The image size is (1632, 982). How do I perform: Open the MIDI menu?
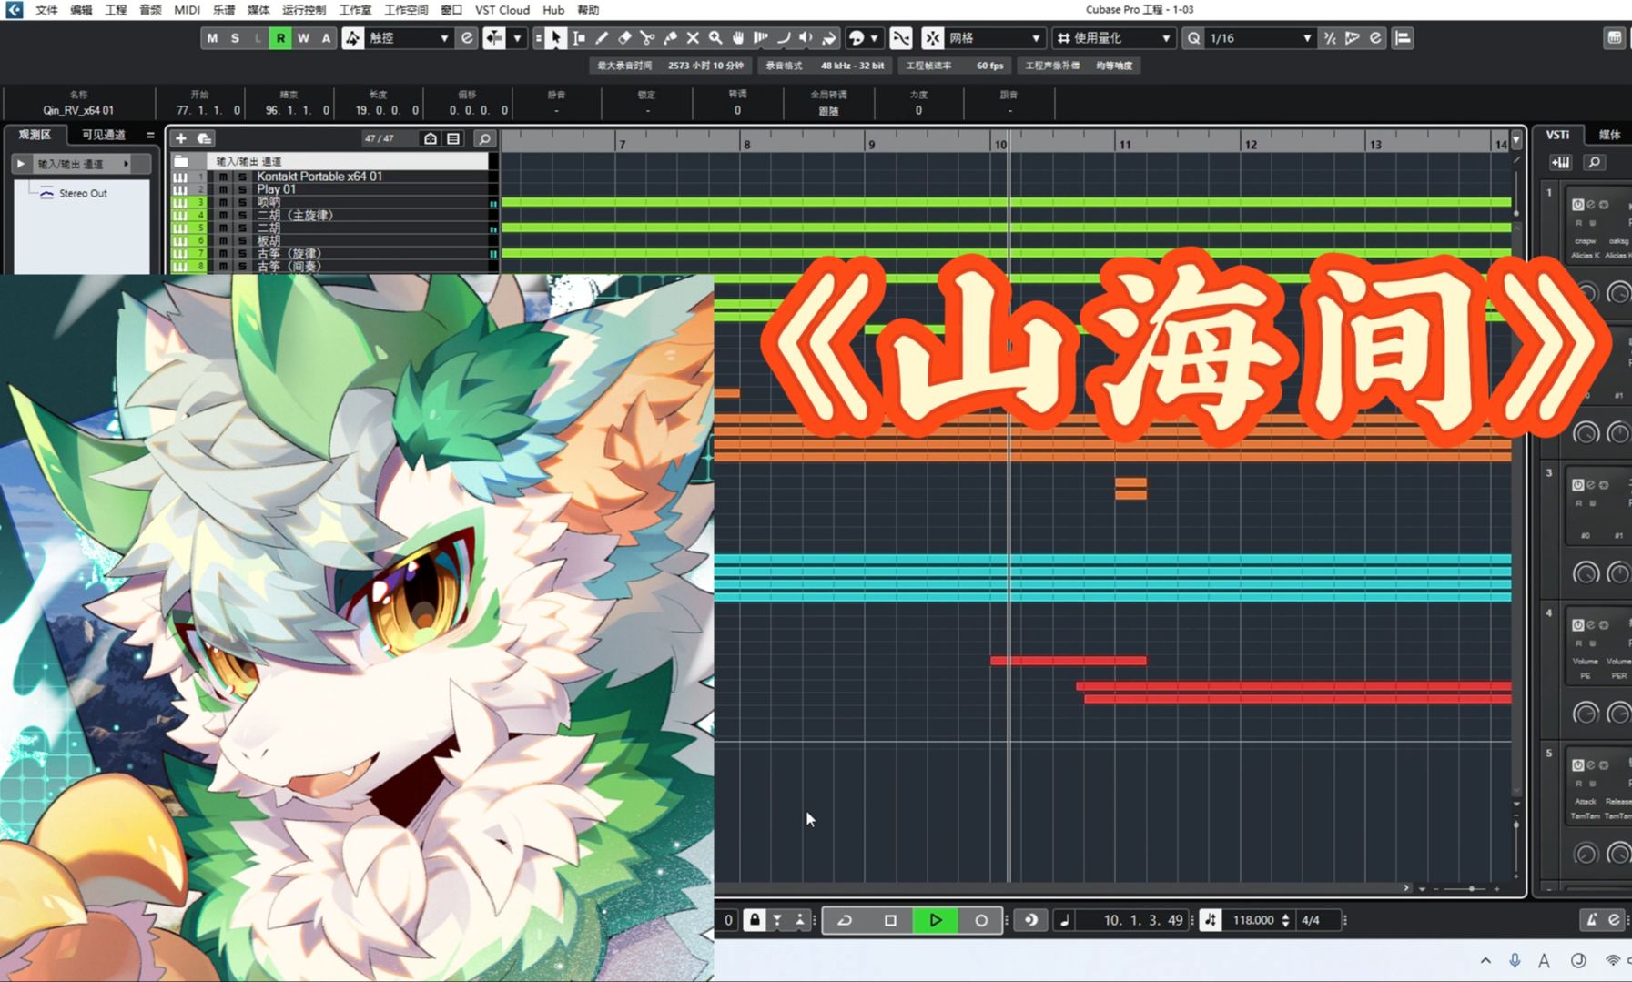187,10
